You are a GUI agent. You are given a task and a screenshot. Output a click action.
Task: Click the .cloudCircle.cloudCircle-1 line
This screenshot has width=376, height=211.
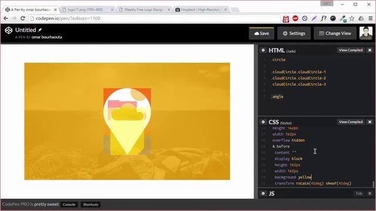coord(298,72)
